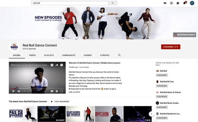Image resolution: width=198 pixels, height=122 pixels.
Task: Open Red Bull Music & Culture channel icon
Action: [157, 92]
